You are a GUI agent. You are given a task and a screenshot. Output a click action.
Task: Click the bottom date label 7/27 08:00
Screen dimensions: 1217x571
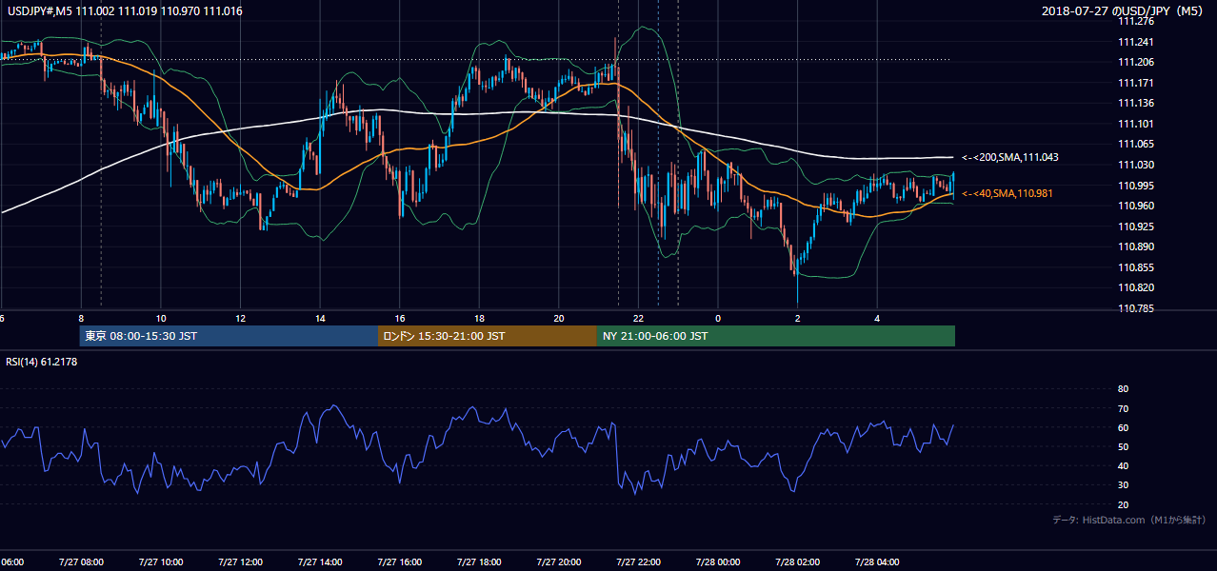click(80, 561)
